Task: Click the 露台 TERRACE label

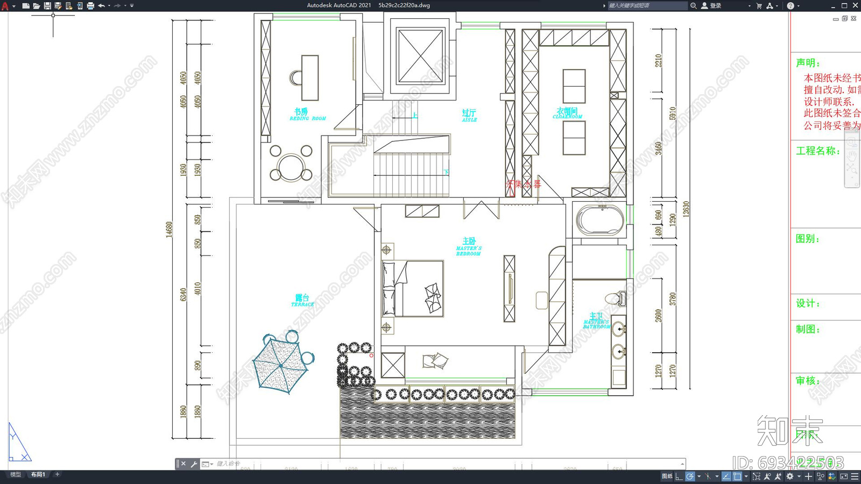Action: coord(302,300)
